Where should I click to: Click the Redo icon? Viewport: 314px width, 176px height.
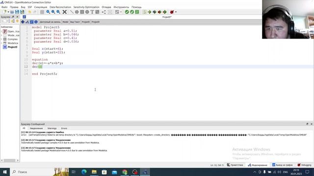tap(35, 12)
